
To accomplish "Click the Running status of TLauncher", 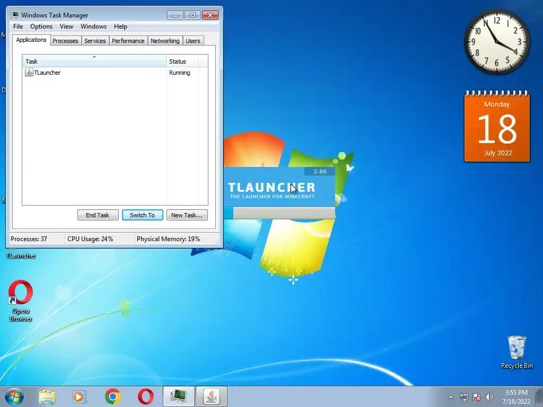I will tap(179, 73).
